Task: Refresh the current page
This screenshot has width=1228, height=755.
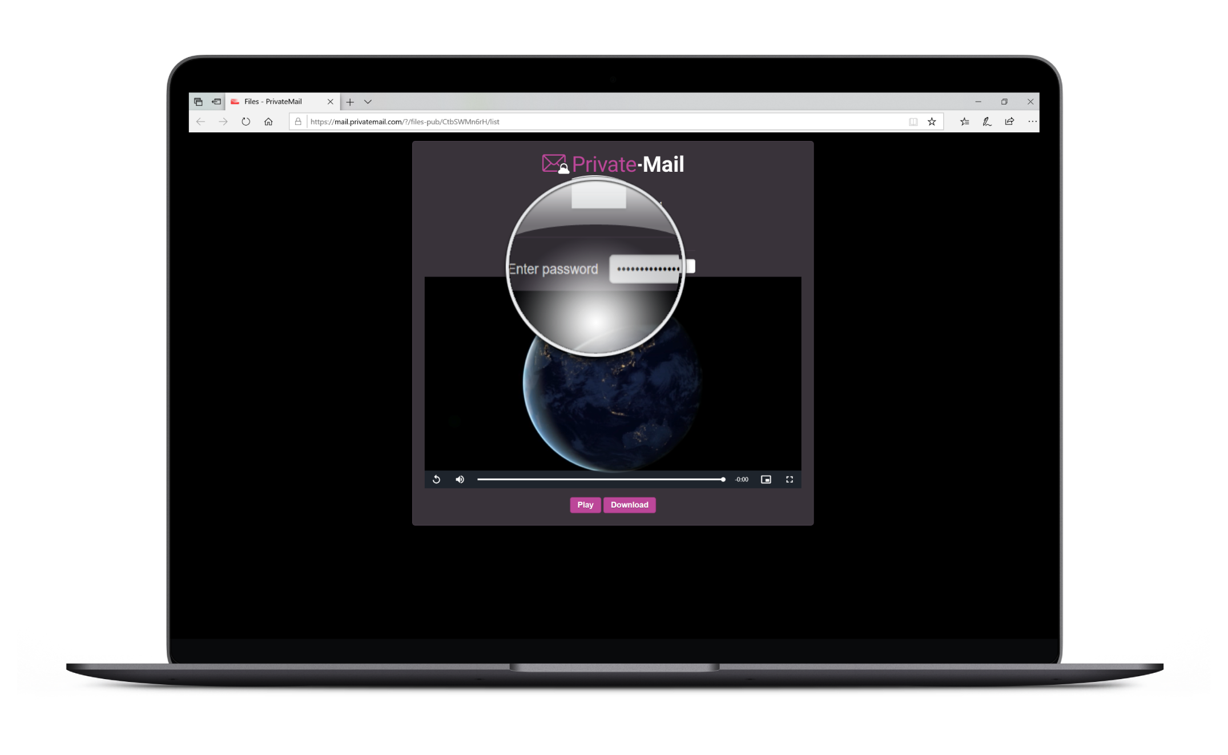Action: [246, 122]
